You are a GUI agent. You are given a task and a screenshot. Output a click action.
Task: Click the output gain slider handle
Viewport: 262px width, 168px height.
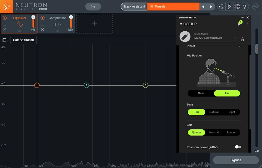257,49
